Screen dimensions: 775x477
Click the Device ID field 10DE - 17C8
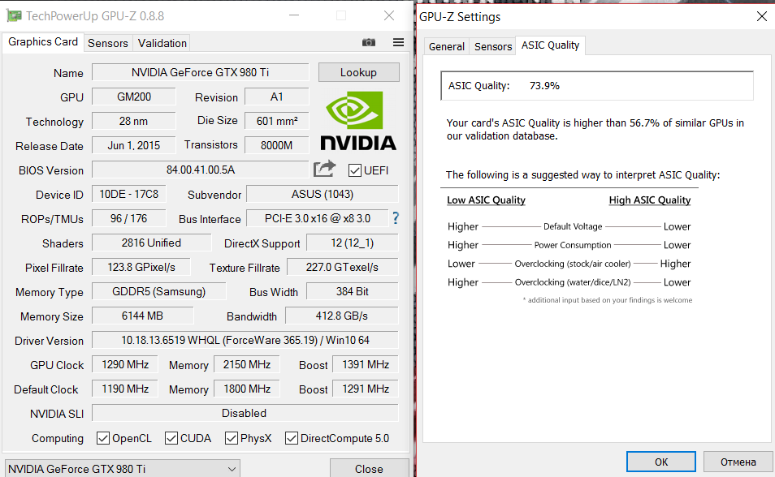[x=129, y=194]
